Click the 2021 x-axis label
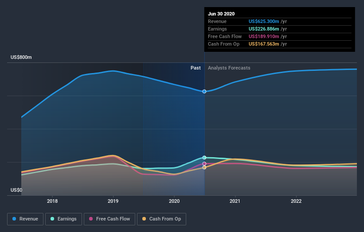The width and height of the screenshot is (364, 232). coord(235,201)
